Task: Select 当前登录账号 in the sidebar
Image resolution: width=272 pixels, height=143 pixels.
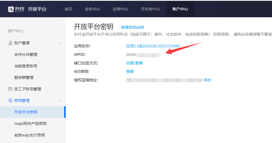Action: point(26,66)
